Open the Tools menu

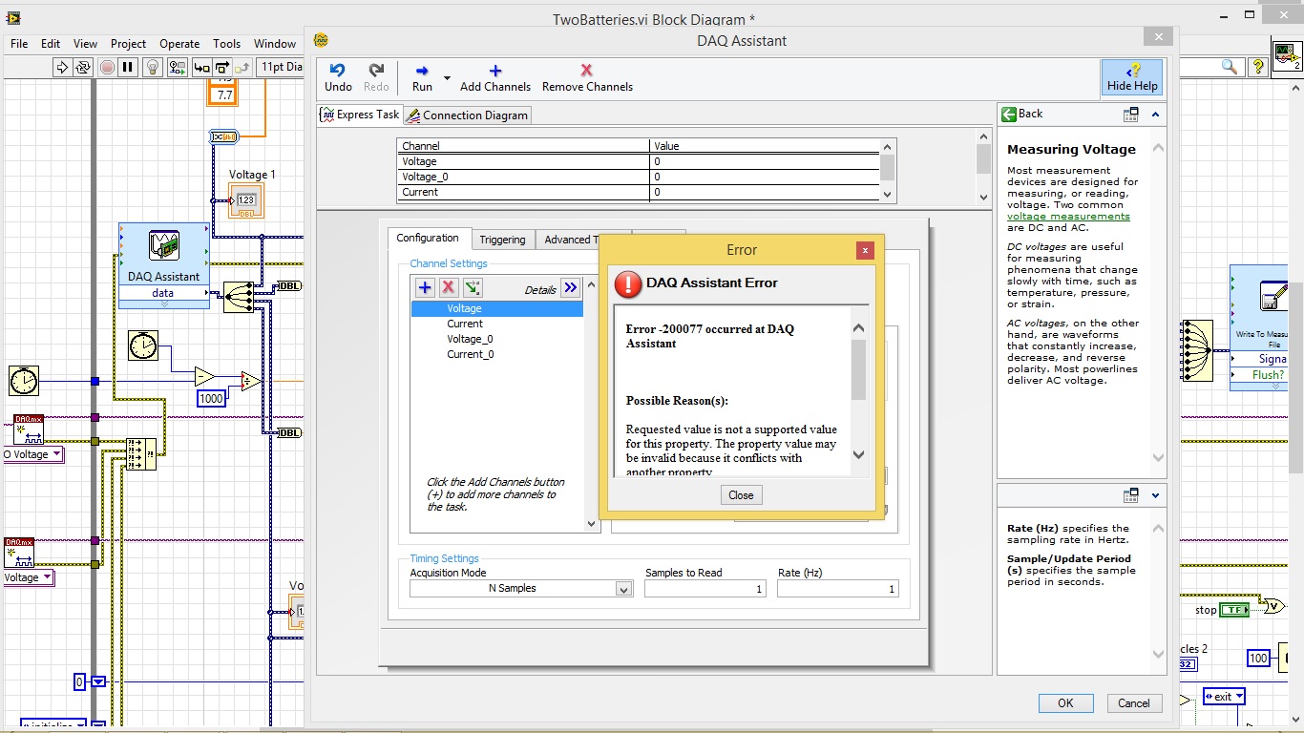[x=226, y=43]
